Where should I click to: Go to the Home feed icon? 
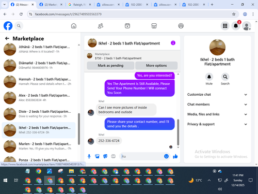pos(74,26)
